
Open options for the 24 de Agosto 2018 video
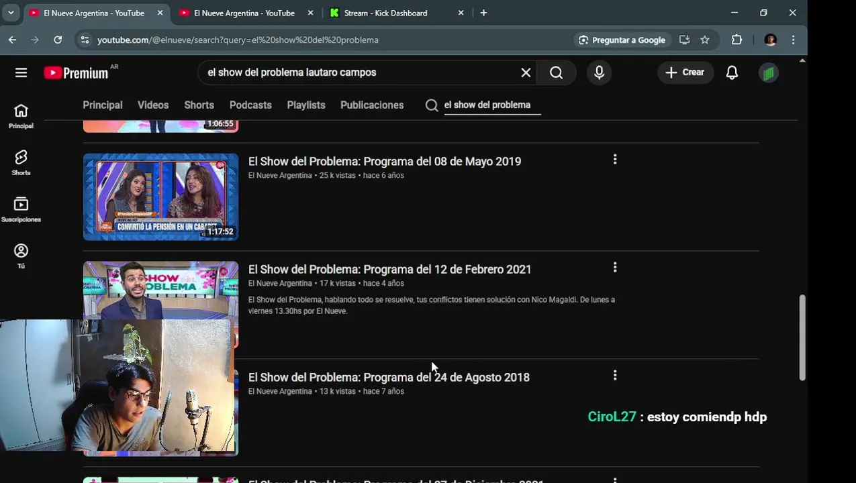pos(614,375)
